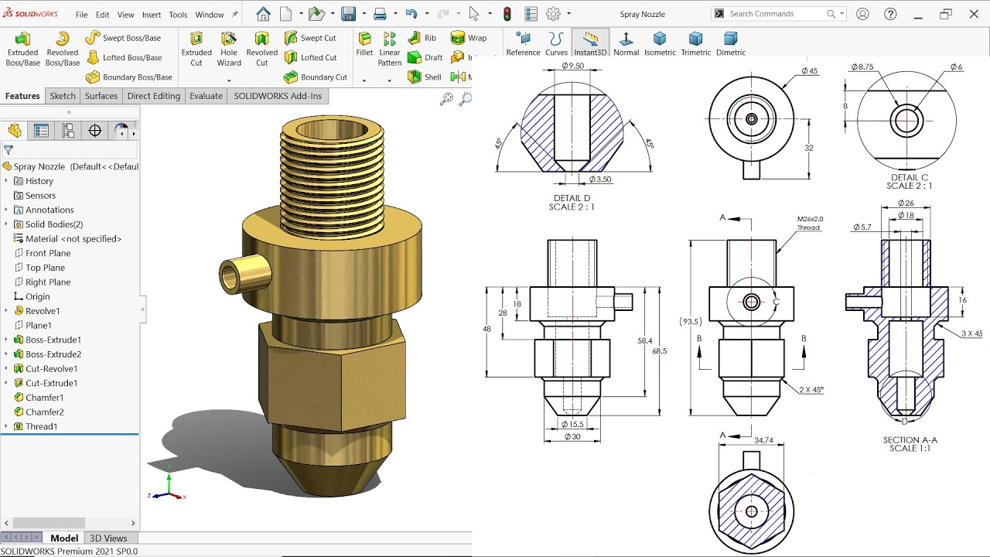Select the Lofted Cut tool
Viewport: 990px width, 557px height.
(311, 57)
